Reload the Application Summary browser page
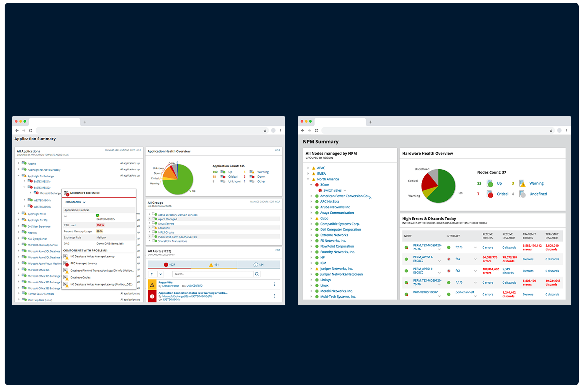Screen dimensions: 583x388 click(31, 131)
